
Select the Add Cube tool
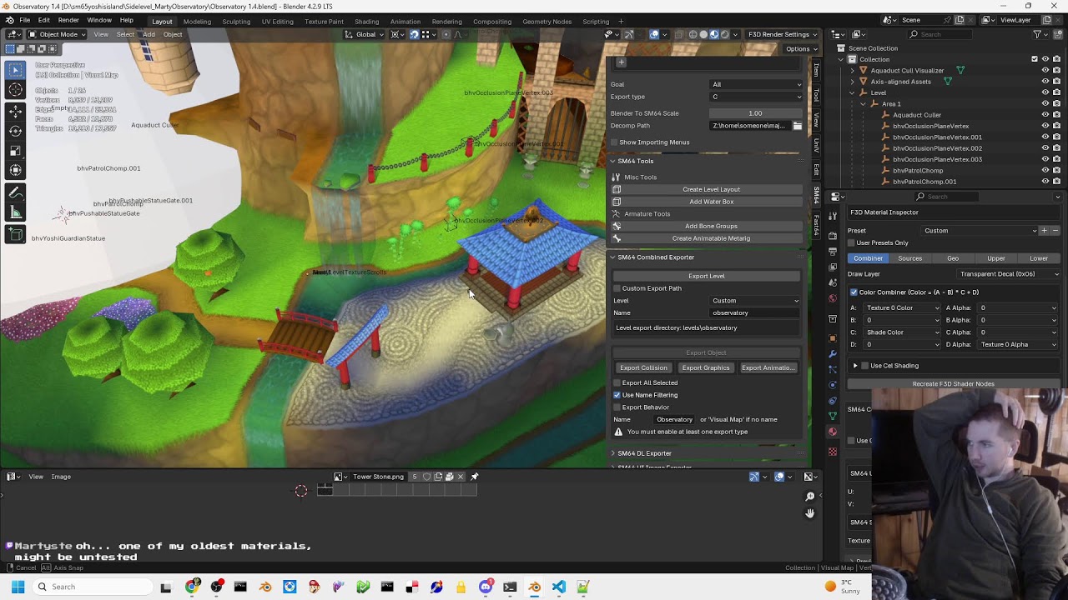coord(15,234)
